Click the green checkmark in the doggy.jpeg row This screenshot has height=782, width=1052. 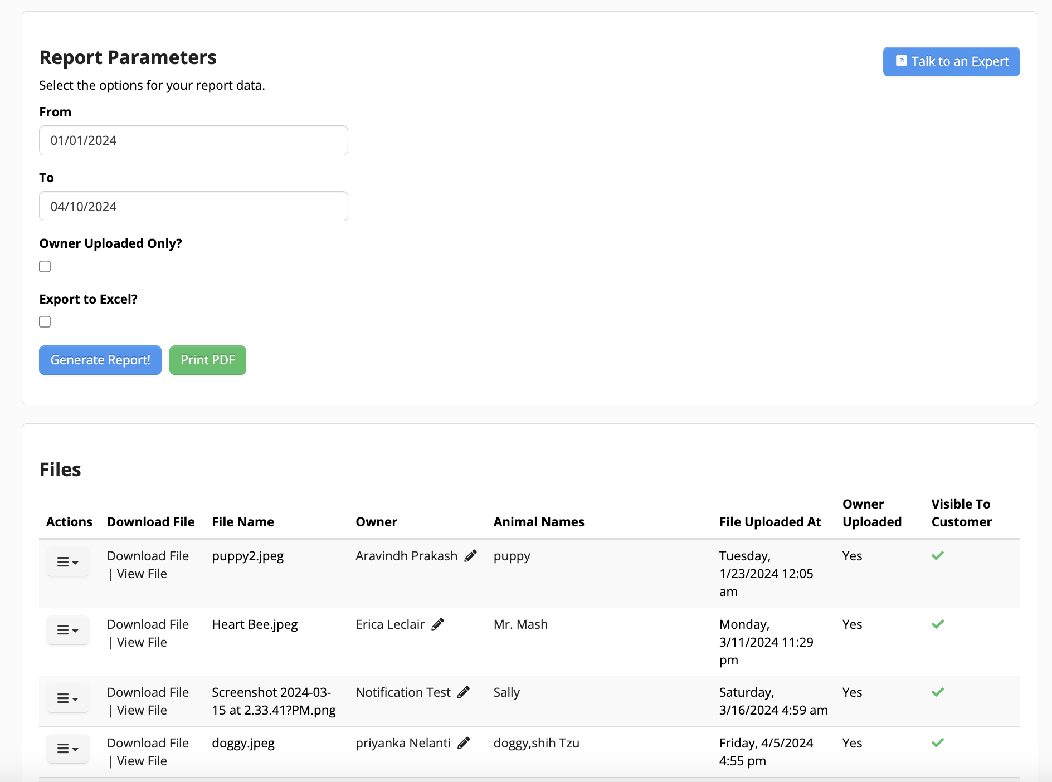(x=938, y=742)
